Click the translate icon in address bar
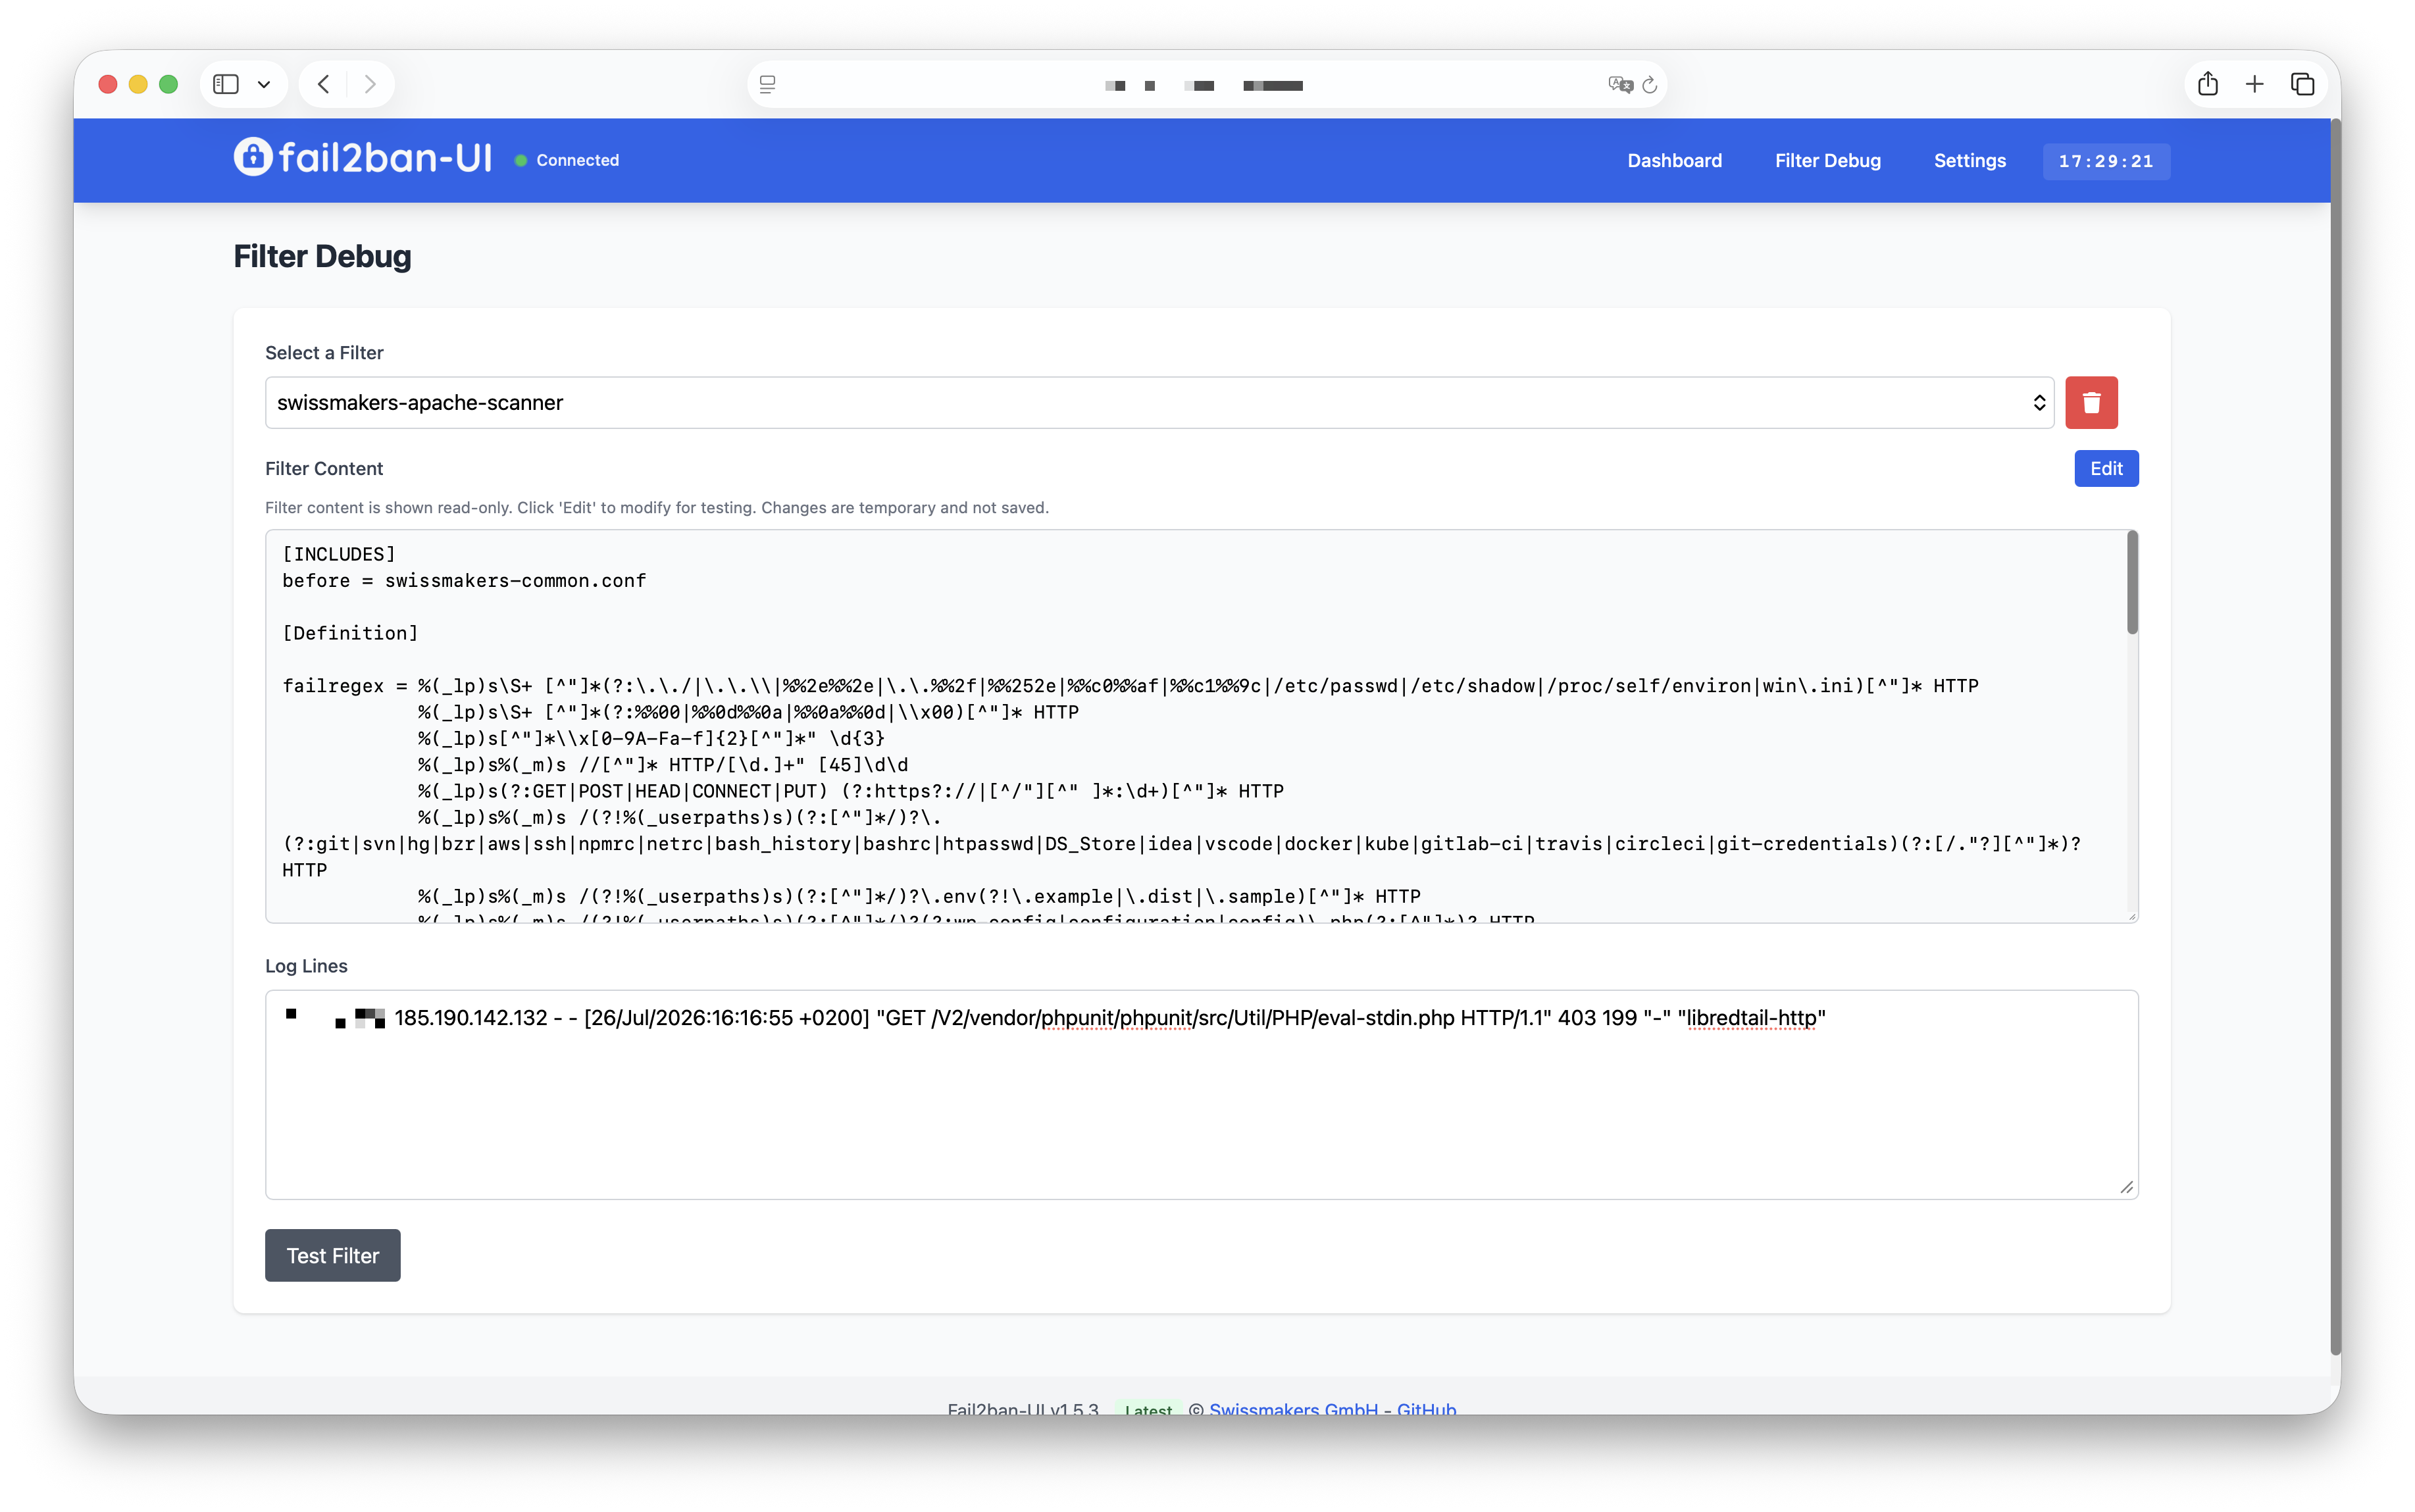The height and width of the screenshot is (1512, 2415). click(x=1620, y=85)
